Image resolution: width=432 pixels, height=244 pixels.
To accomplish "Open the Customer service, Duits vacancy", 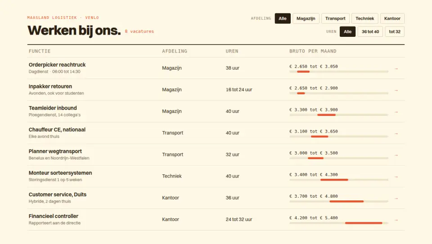I will point(58,195).
